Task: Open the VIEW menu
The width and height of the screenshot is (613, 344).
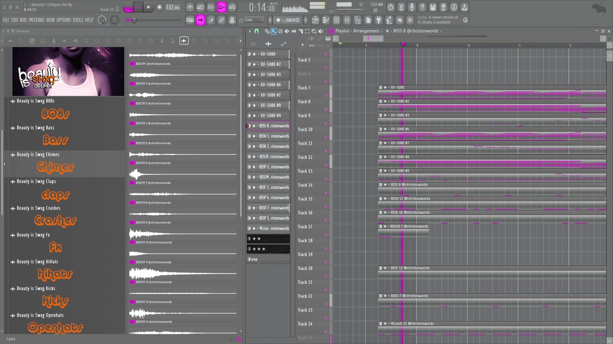Action: [x=50, y=20]
